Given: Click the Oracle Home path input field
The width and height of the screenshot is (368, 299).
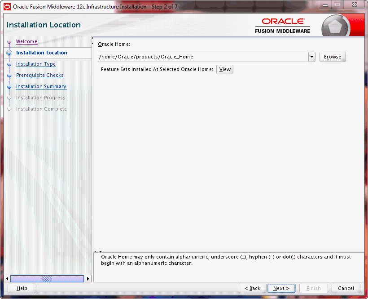Looking at the screenshot, I should [x=203, y=57].
